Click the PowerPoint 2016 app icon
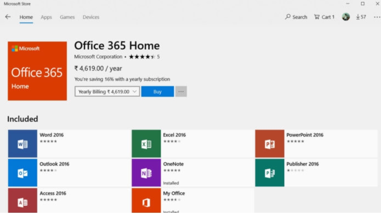Screen dimensions: 381x214 coord(269,144)
